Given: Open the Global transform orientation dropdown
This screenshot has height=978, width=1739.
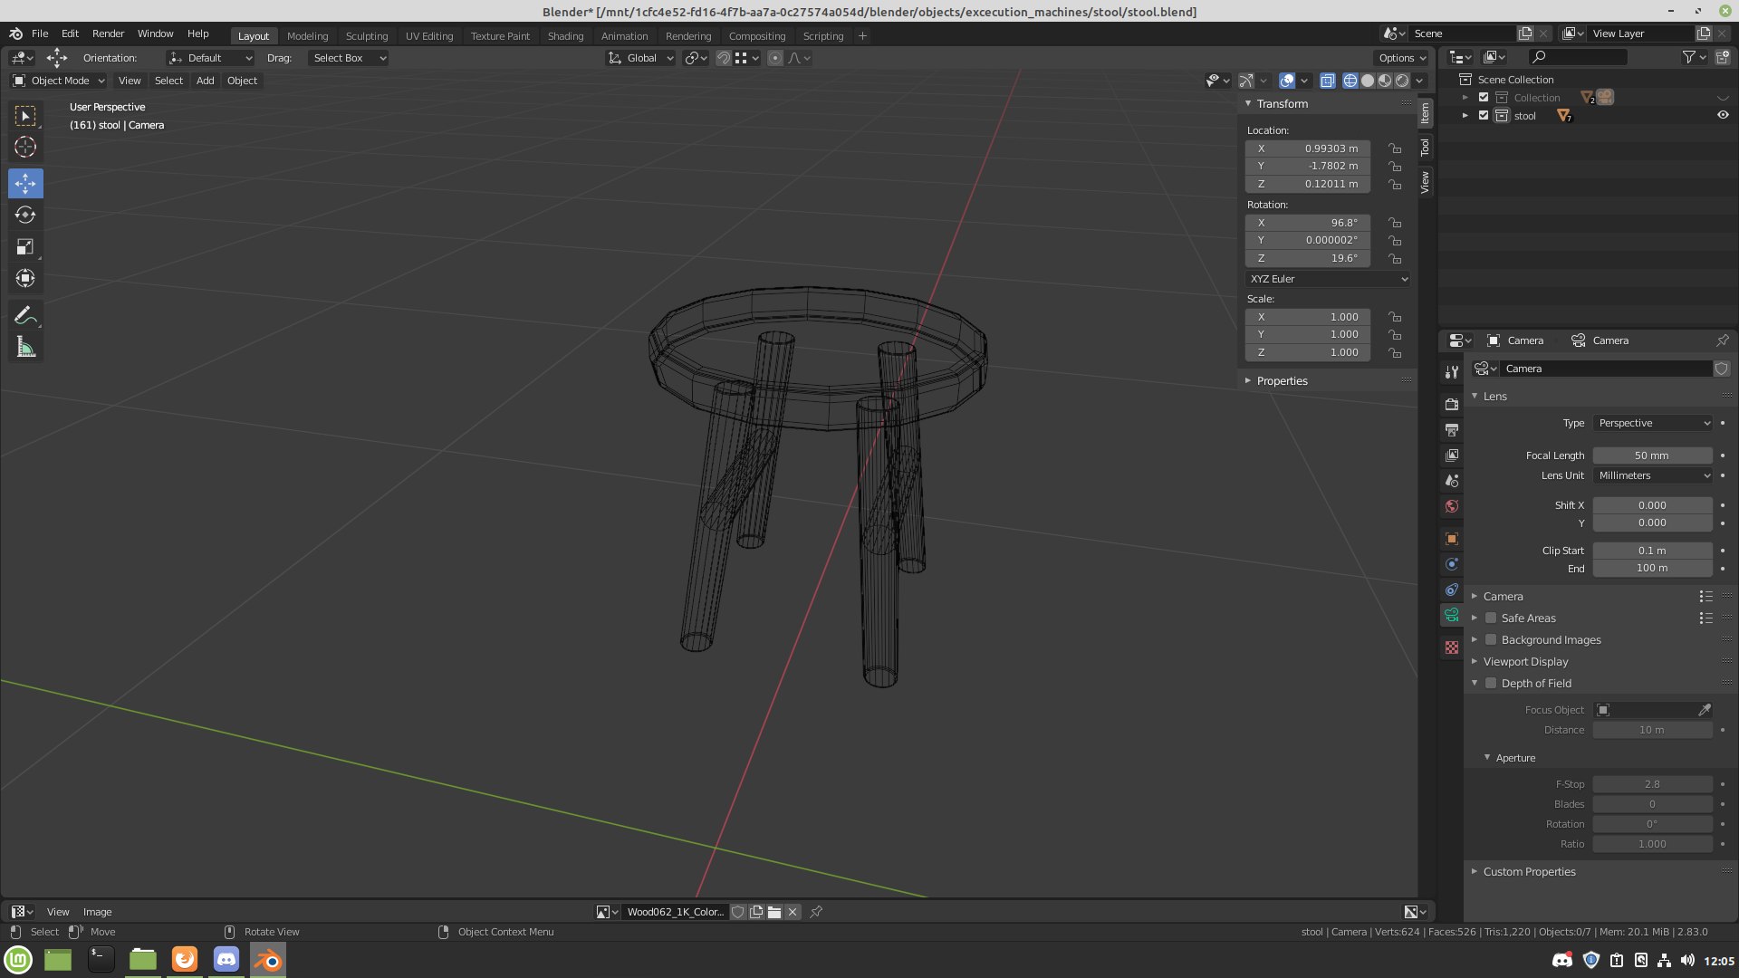Looking at the screenshot, I should point(641,58).
